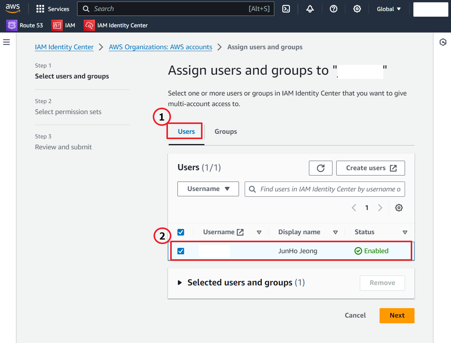Open the AWS home logo
The height and width of the screenshot is (343, 451).
pyautogui.click(x=13, y=9)
